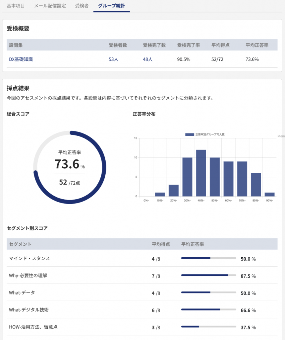This screenshot has width=285, height=340.
Task: Open the メール配信設定 tab
Action: (x=50, y=6)
